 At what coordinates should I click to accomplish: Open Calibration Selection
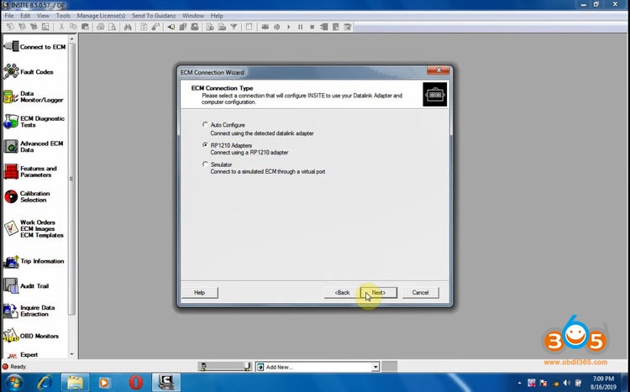click(x=27, y=196)
